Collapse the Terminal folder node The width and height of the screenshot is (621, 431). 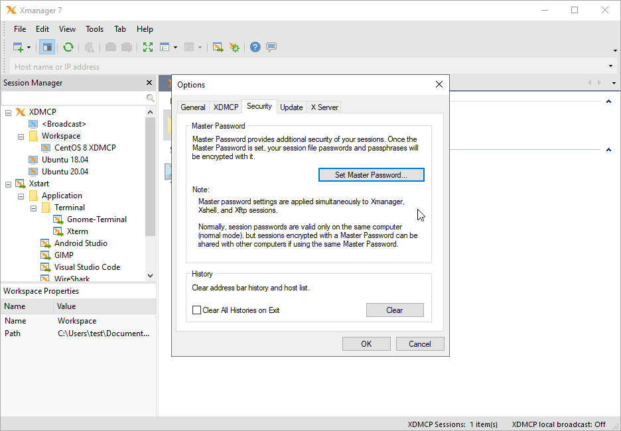click(x=34, y=208)
